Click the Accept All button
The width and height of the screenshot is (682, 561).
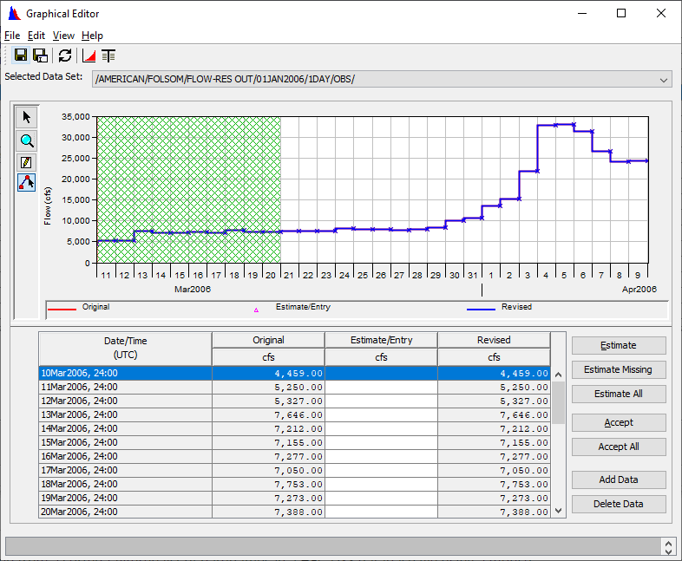pos(619,447)
